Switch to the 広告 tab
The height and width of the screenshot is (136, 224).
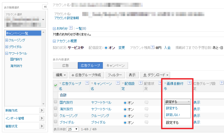tap(65, 65)
